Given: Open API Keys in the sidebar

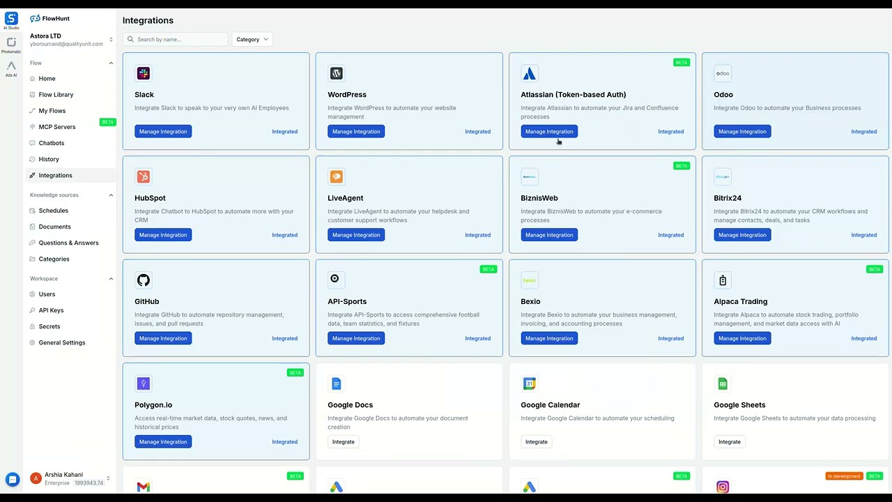Looking at the screenshot, I should 71,310.
